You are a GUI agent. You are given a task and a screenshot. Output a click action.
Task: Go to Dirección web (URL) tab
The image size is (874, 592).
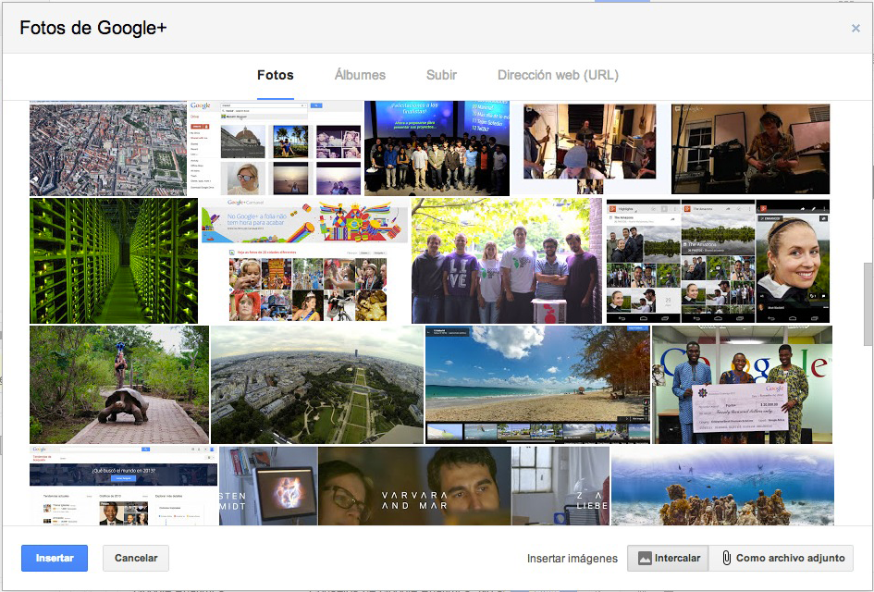558,76
